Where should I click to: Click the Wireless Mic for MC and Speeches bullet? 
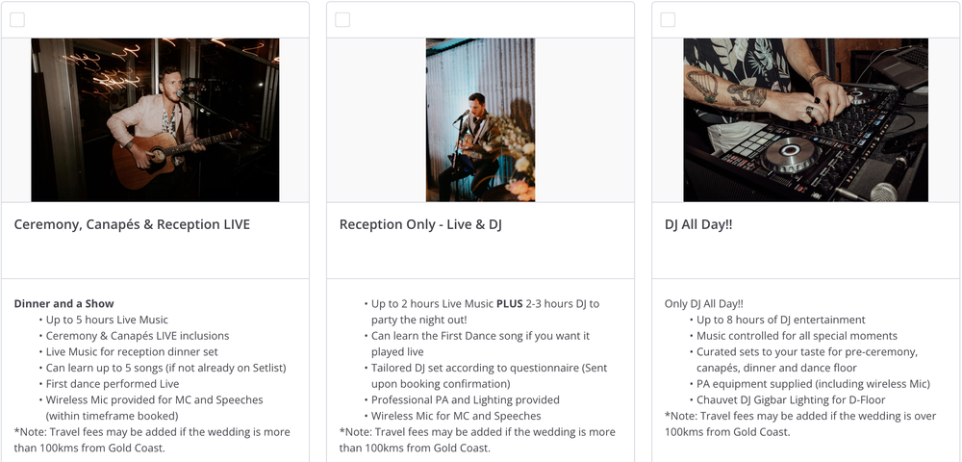point(456,416)
